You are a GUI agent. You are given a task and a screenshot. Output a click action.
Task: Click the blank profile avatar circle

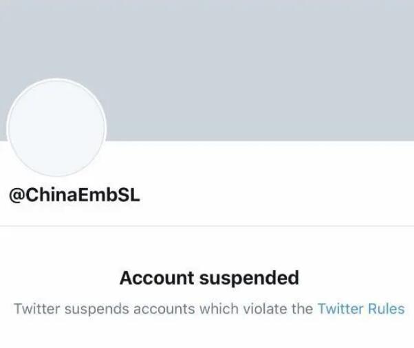pyautogui.click(x=56, y=128)
